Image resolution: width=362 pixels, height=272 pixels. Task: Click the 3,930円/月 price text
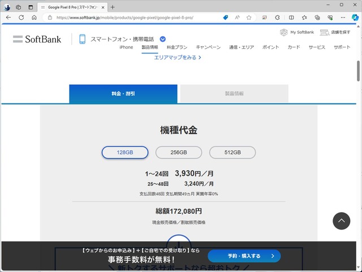[x=194, y=174]
